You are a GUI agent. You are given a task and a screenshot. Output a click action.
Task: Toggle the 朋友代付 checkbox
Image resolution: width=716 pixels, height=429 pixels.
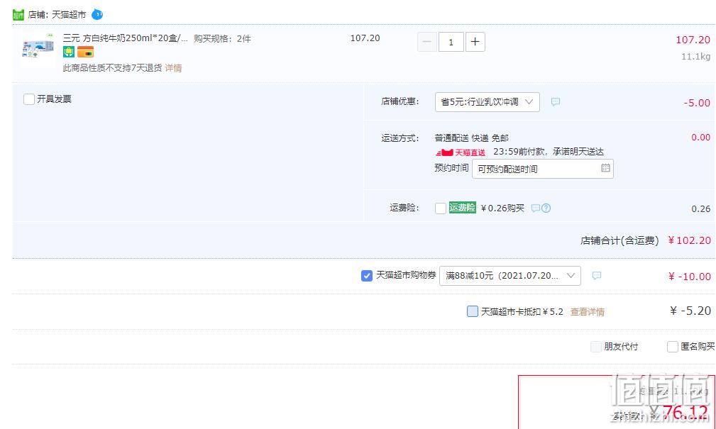coord(596,347)
